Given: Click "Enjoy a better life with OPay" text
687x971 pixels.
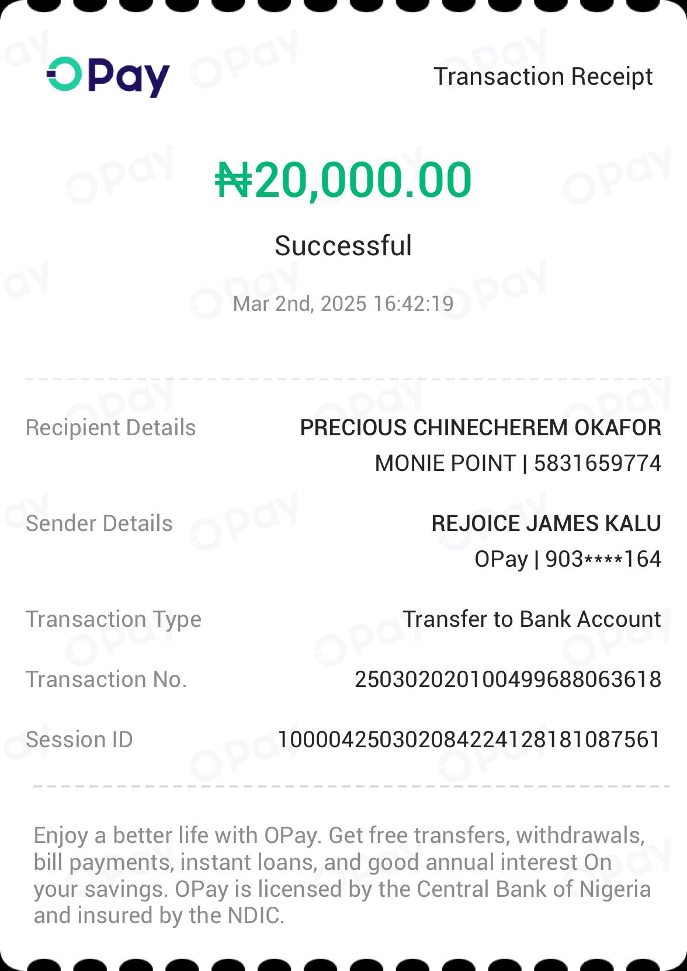Looking at the screenshot, I should [x=176, y=835].
